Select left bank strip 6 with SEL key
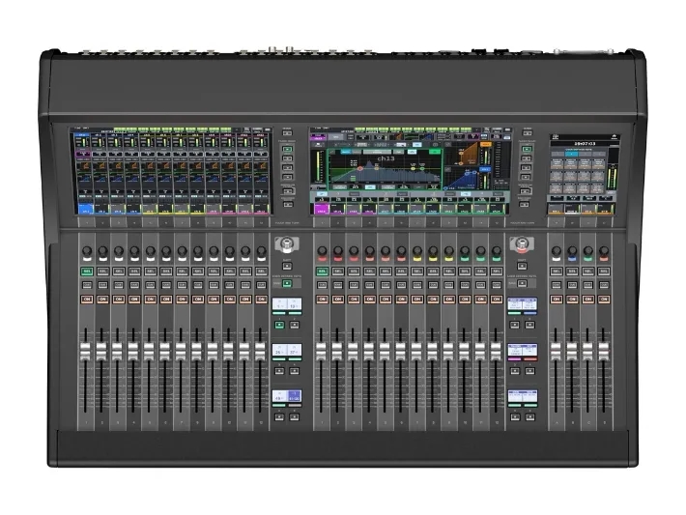The image size is (686, 515). tap(166, 272)
